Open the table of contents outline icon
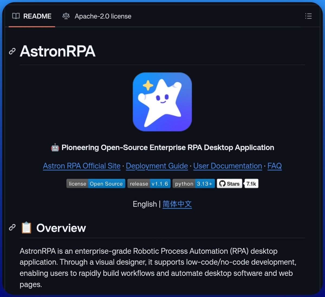 (x=308, y=16)
